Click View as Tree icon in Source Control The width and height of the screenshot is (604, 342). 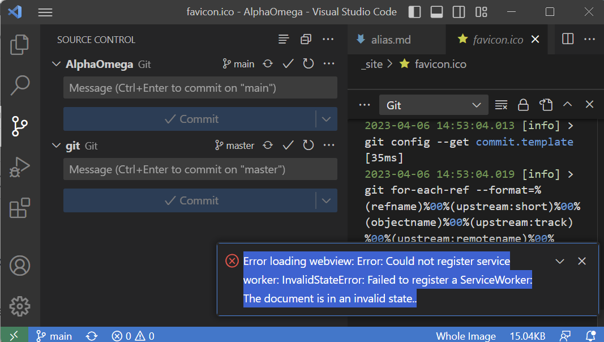click(284, 39)
